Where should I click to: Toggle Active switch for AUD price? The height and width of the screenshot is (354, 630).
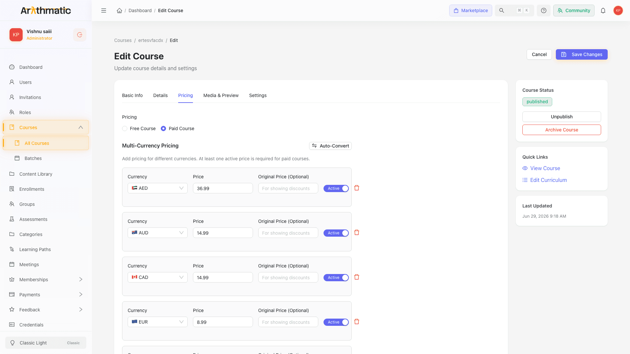pos(336,233)
